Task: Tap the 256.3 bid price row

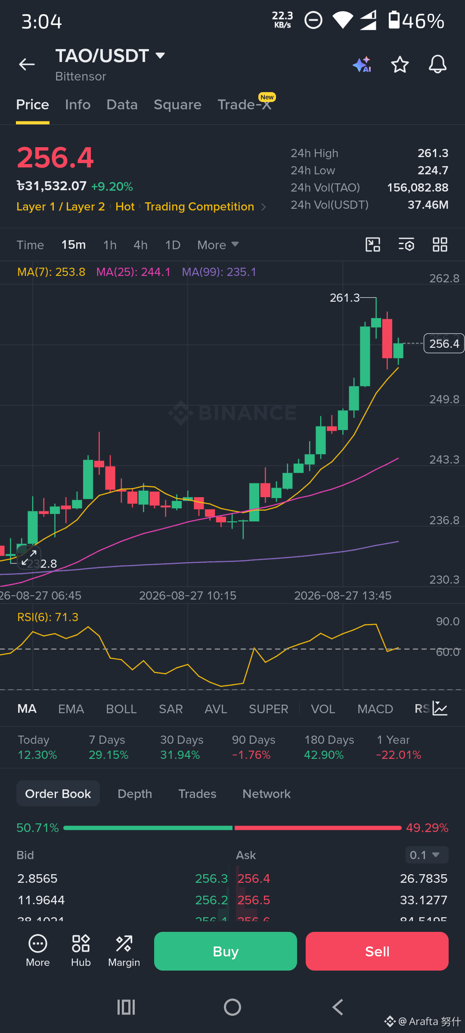Action: click(x=122, y=878)
